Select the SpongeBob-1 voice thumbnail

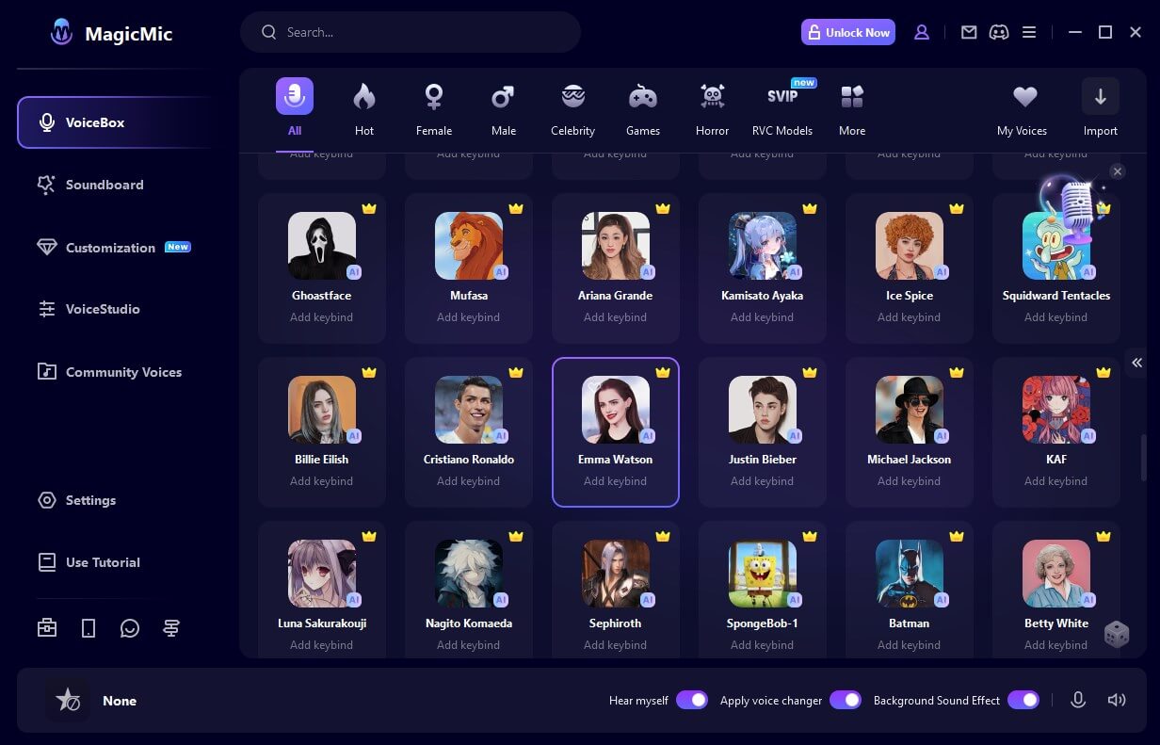pos(763,574)
